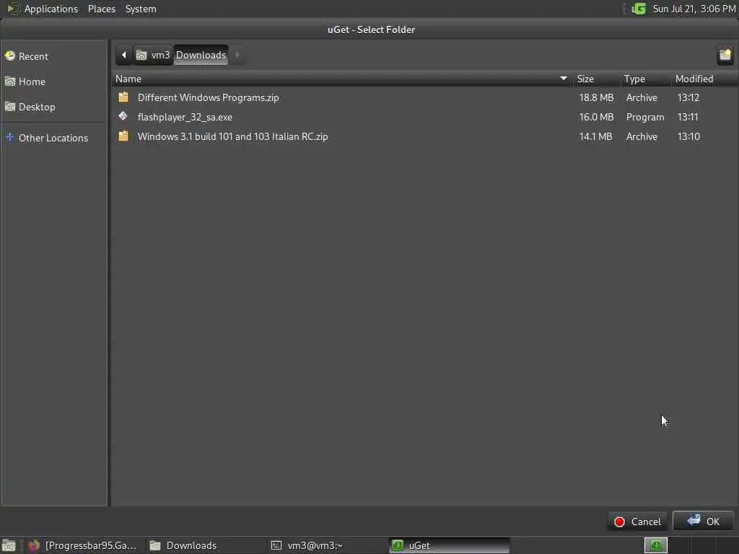The image size is (739, 554).
Task: Open Other Locations in the sidebar
Action: pos(54,138)
